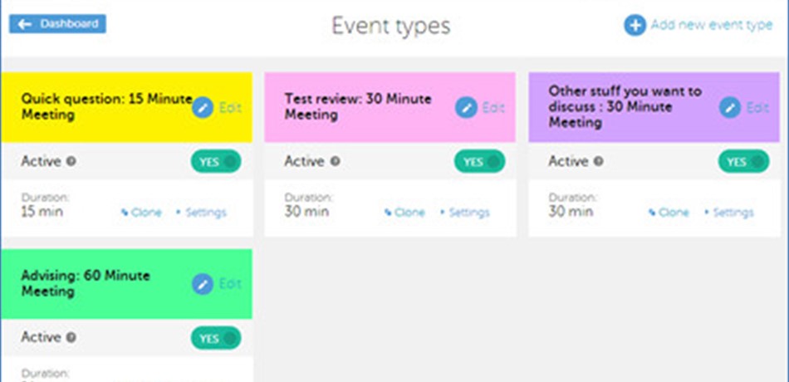Select the green Advising card header
The height and width of the screenshot is (382, 789).
pyautogui.click(x=126, y=284)
